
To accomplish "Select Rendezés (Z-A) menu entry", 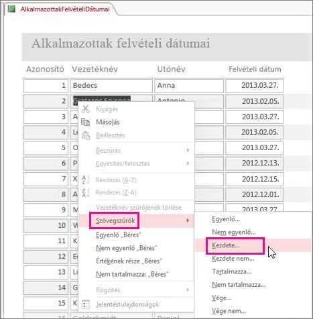I will 137,192.
